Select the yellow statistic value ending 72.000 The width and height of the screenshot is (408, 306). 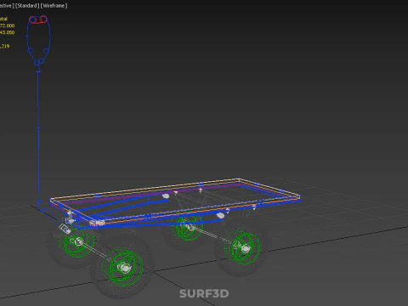(8, 25)
